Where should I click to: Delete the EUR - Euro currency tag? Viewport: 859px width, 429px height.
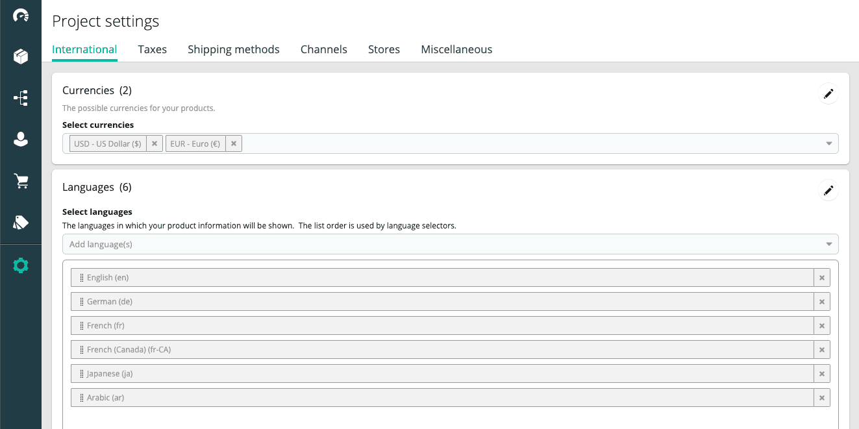click(234, 143)
